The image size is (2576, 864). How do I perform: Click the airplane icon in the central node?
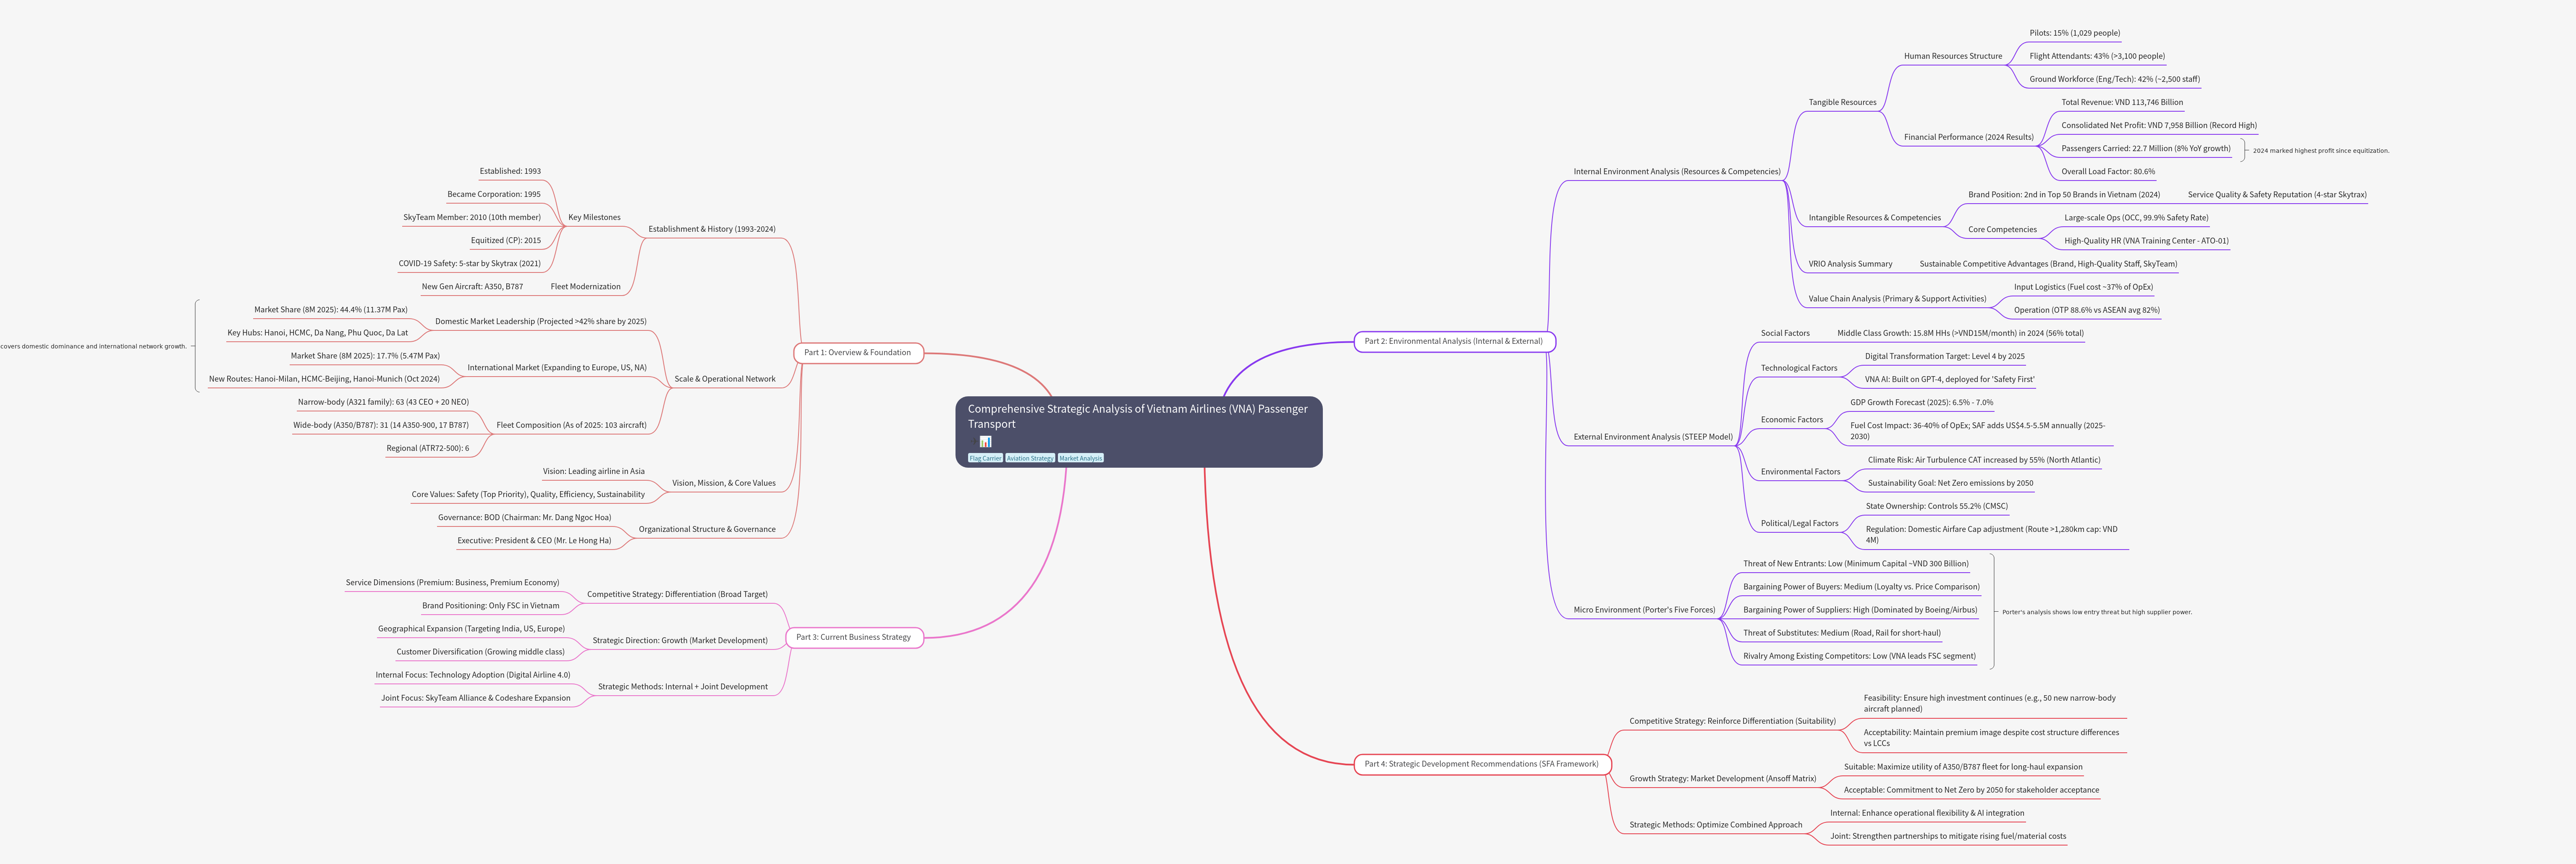[x=974, y=441]
